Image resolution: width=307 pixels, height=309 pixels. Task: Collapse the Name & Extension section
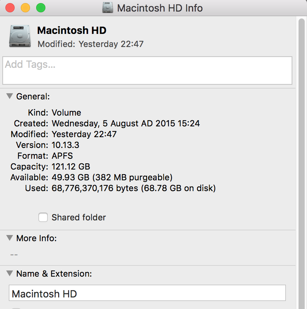(10, 273)
